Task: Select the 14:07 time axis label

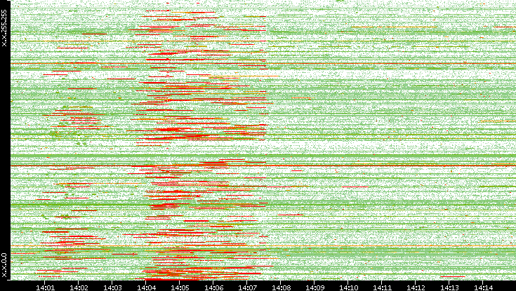Action: point(247,287)
